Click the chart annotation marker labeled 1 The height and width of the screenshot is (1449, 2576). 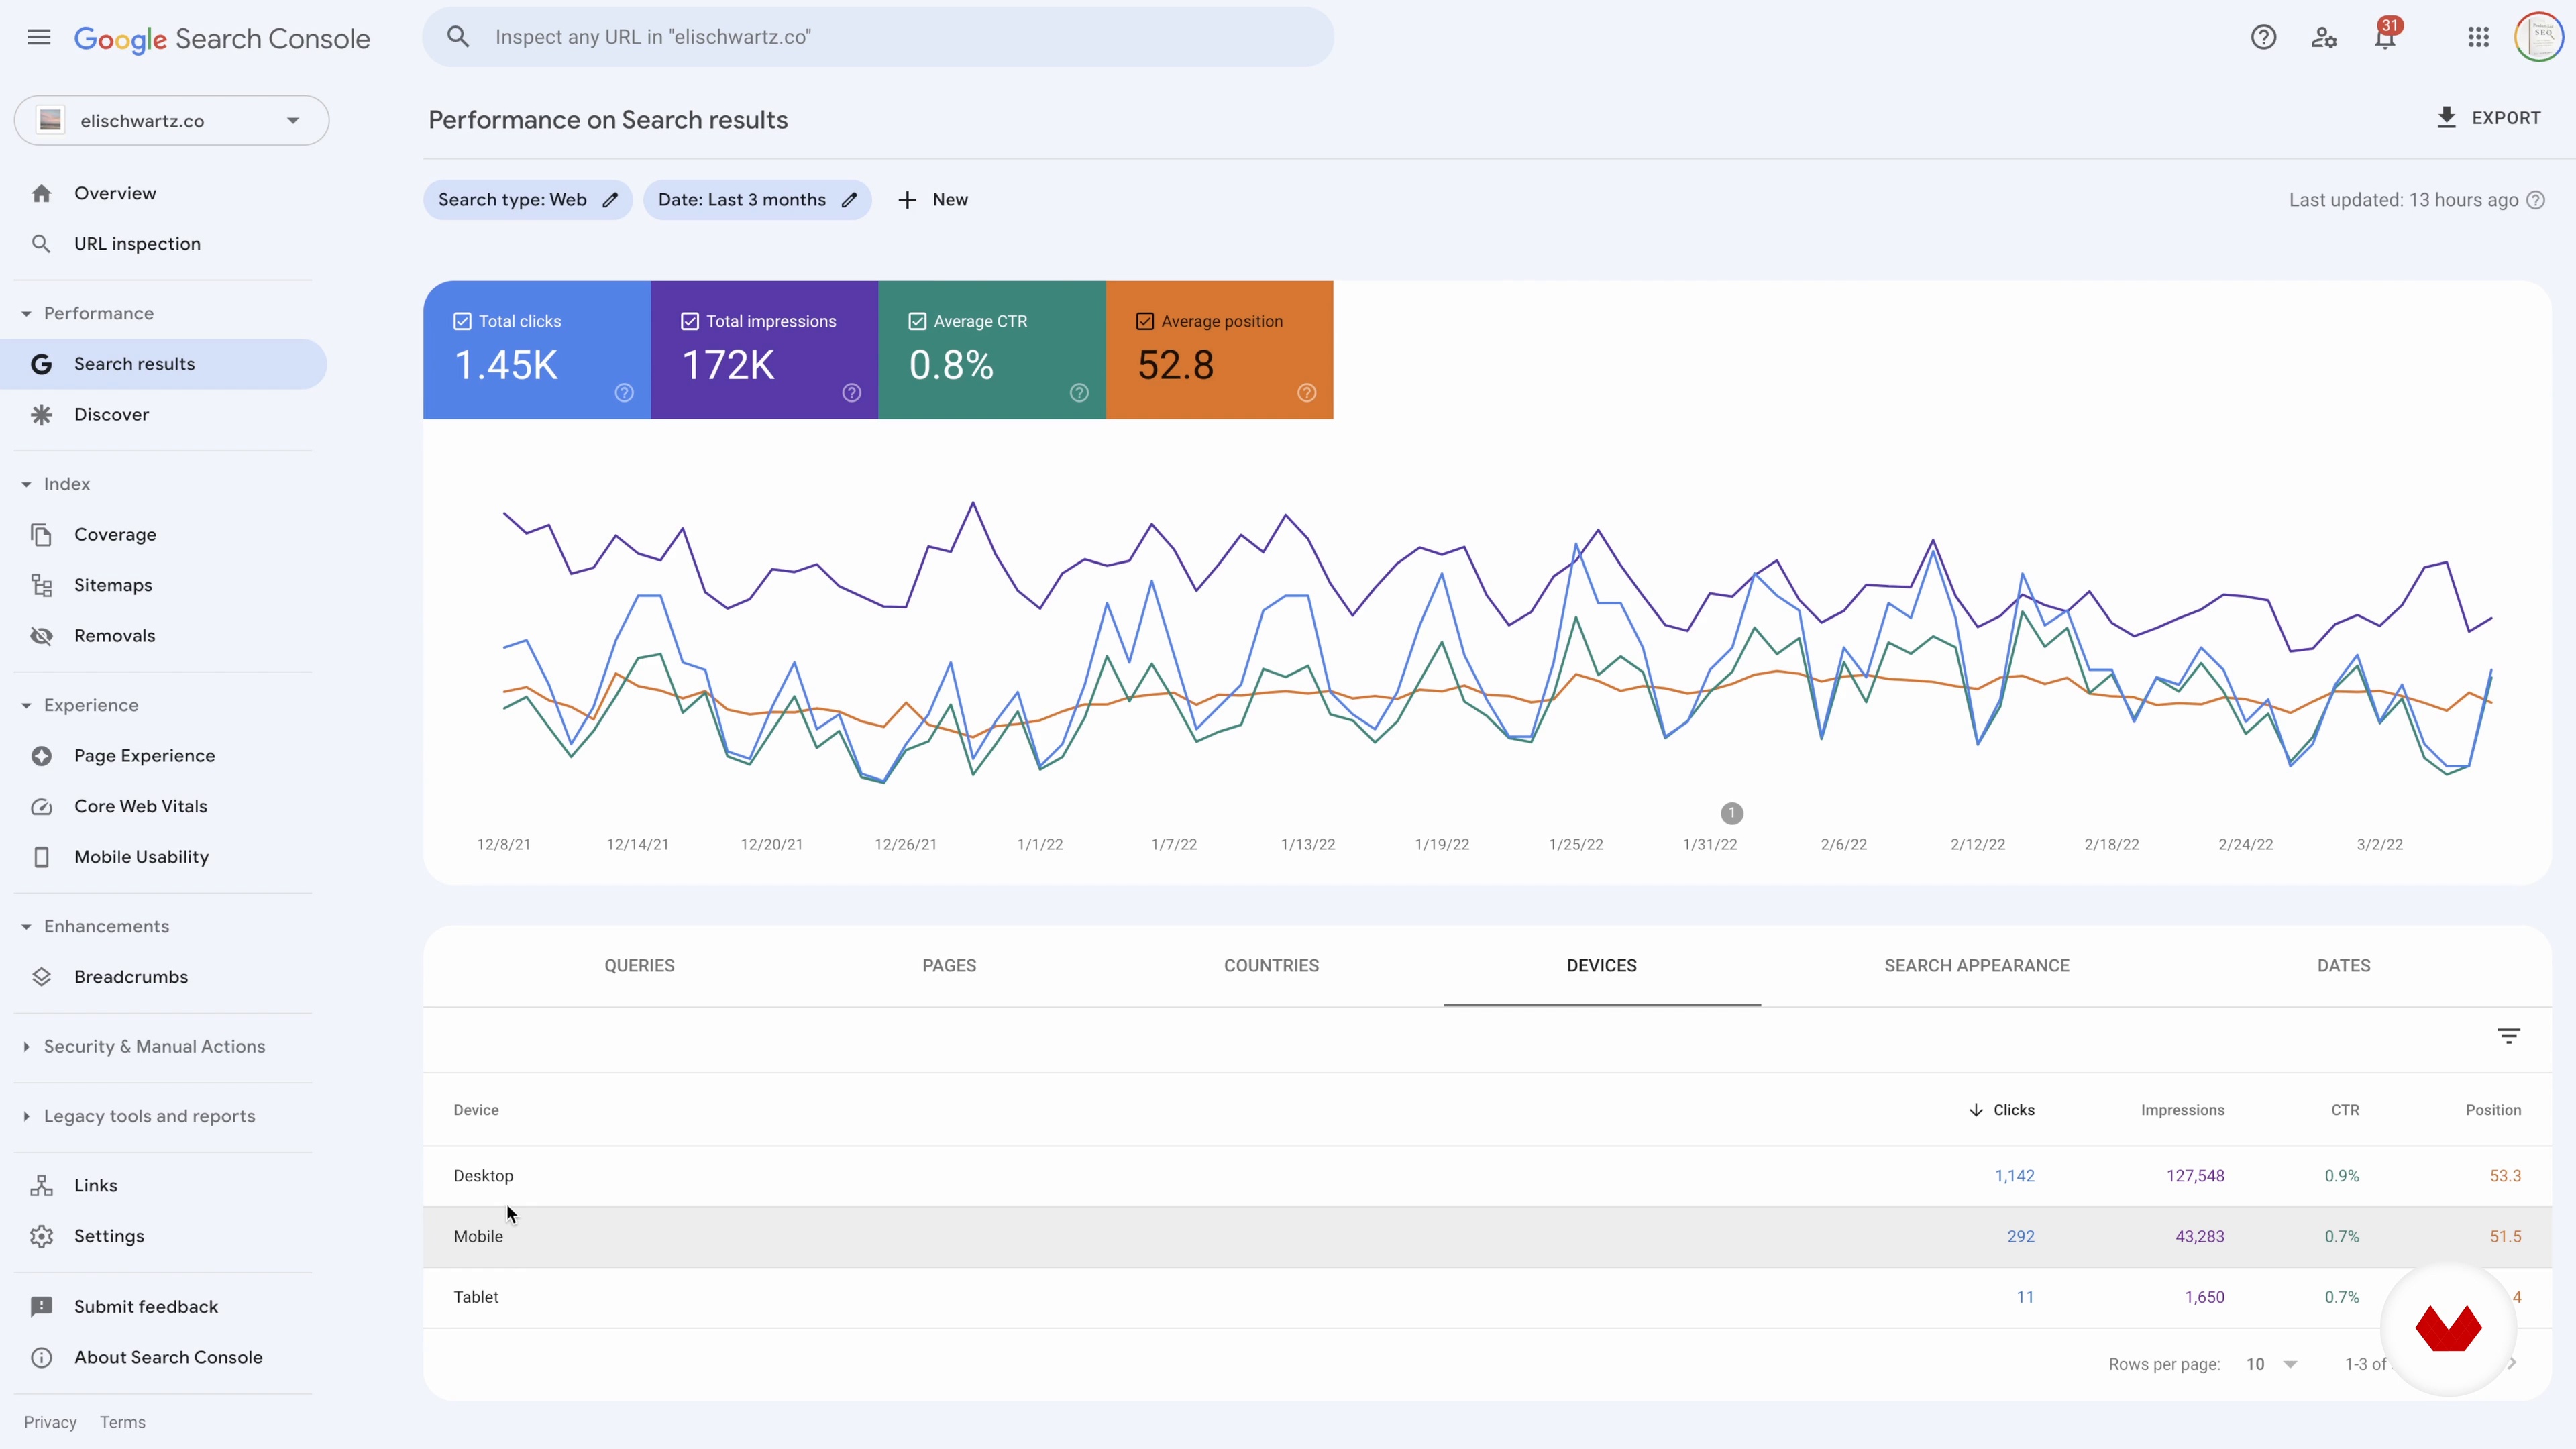[1731, 814]
